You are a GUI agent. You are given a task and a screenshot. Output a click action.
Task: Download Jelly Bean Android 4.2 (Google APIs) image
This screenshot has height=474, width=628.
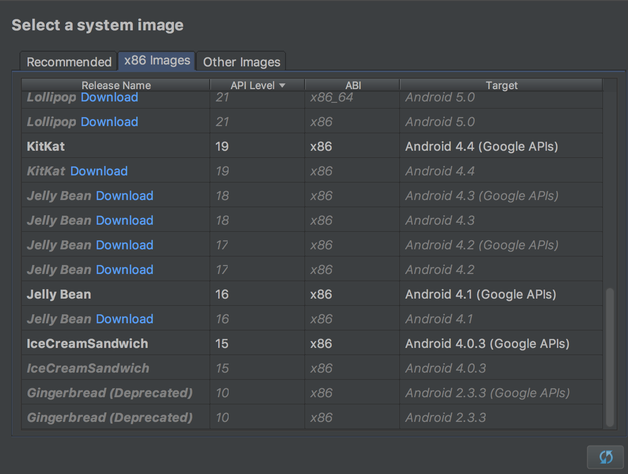(124, 245)
